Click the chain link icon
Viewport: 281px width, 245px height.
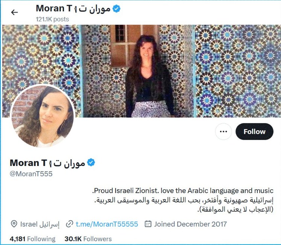tap(70, 224)
